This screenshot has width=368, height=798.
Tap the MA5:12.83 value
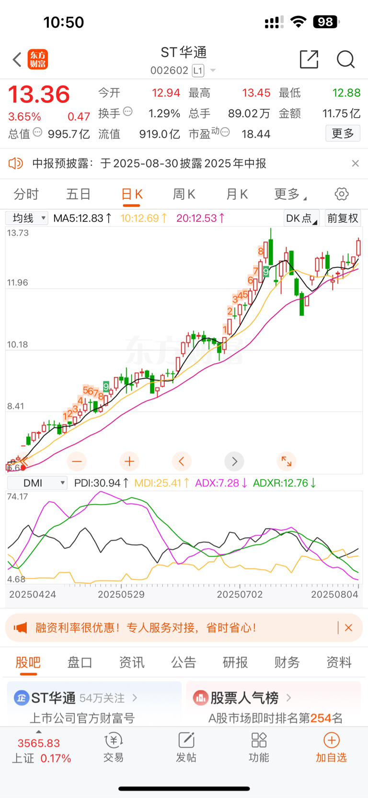click(82, 218)
